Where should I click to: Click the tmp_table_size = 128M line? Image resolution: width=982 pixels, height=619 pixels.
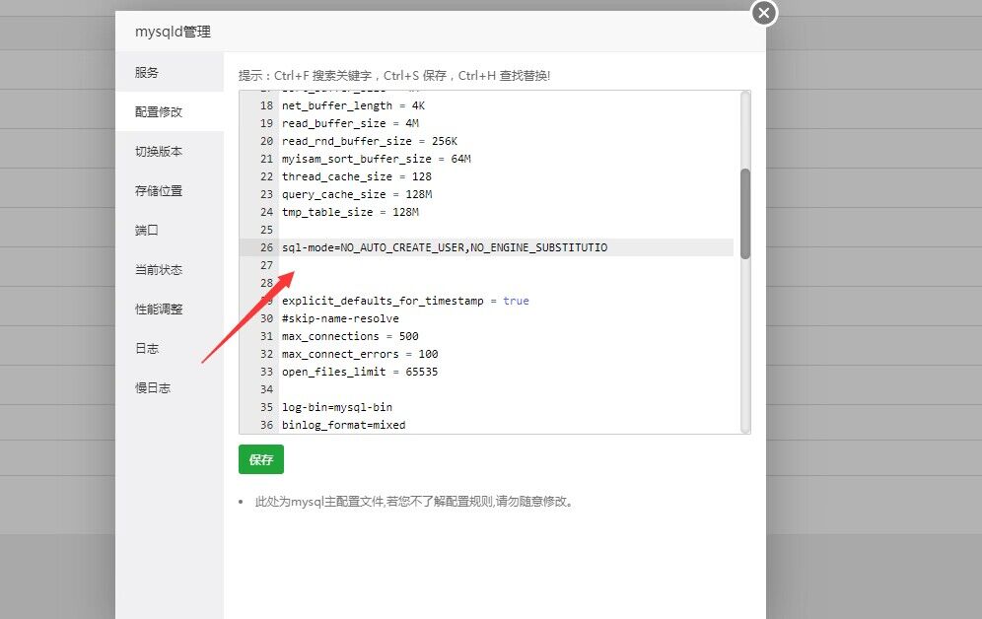click(350, 212)
